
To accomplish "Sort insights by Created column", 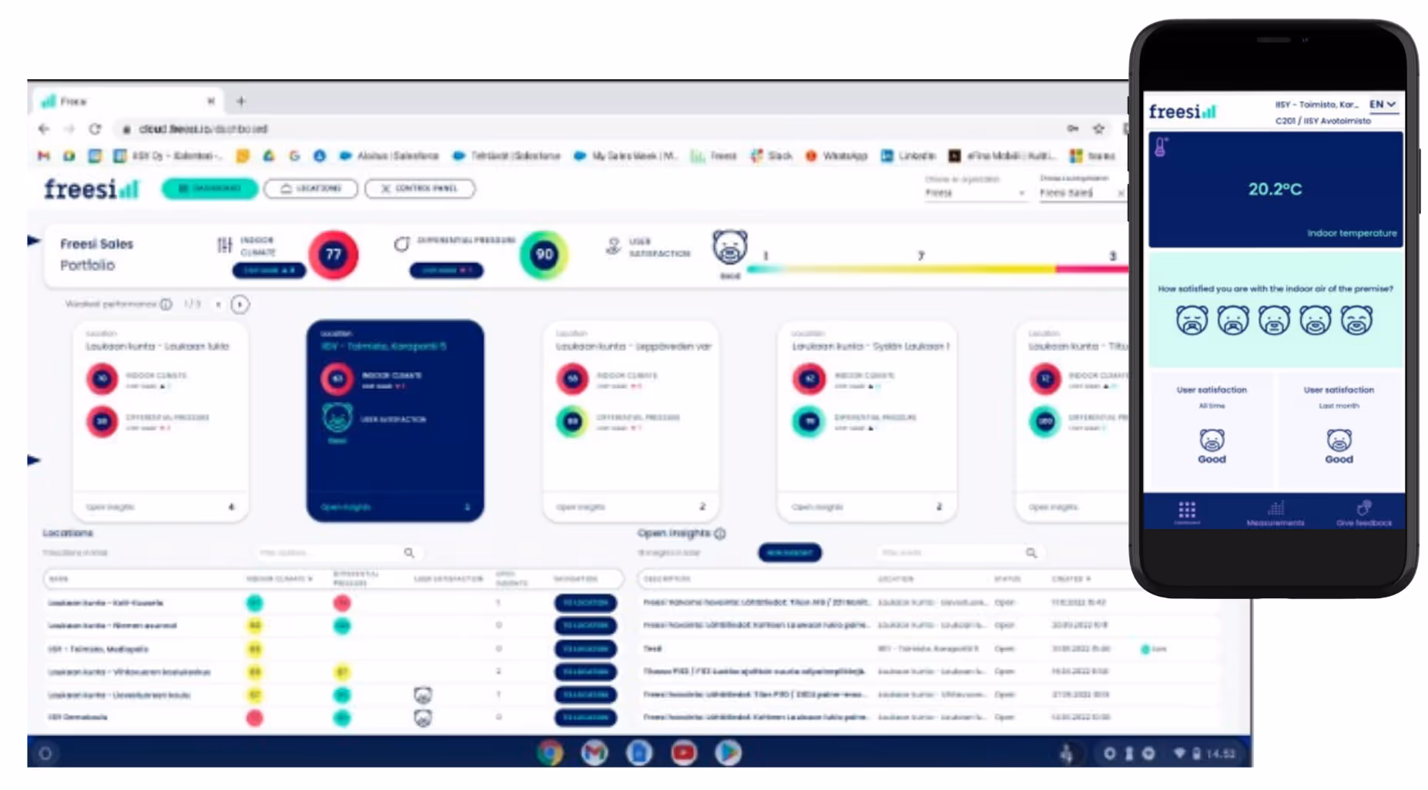I will (1071, 578).
